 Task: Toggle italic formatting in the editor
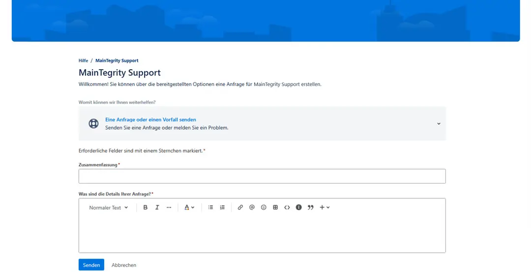(x=157, y=207)
